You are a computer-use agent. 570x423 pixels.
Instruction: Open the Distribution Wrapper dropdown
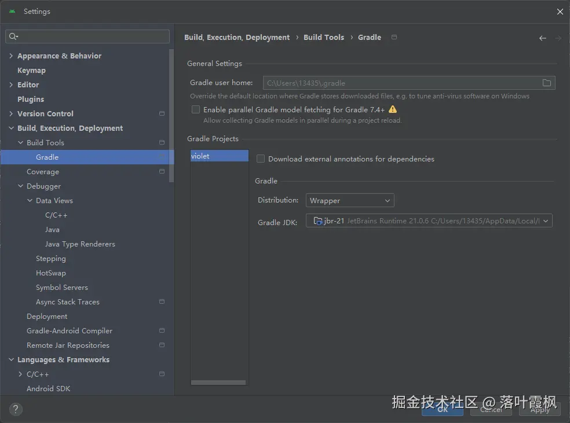[x=350, y=200]
